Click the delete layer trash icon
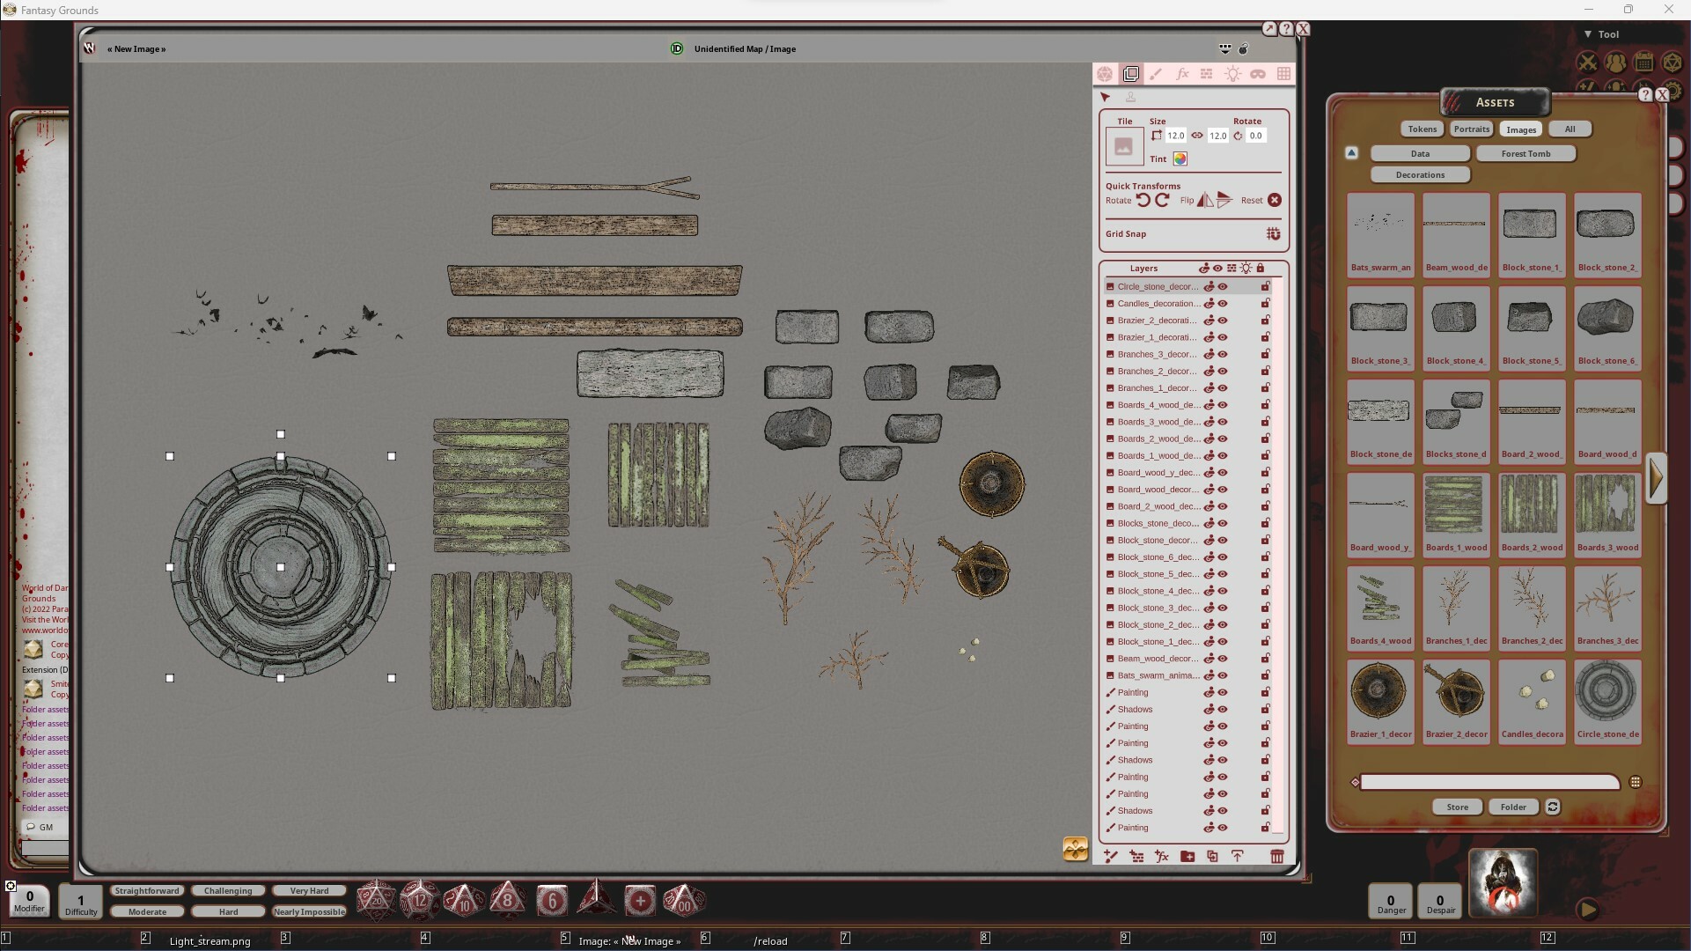Screen dimensions: 1691x951 [1278, 857]
